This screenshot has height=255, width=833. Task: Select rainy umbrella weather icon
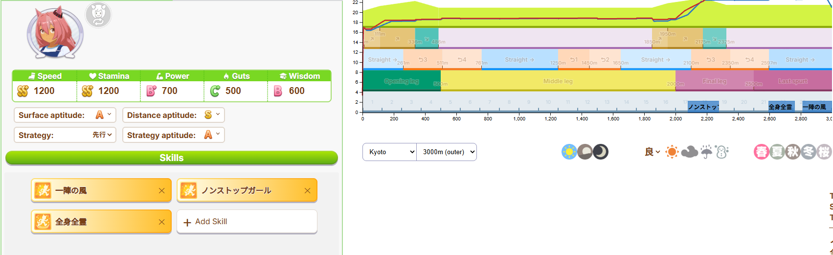coord(706,152)
